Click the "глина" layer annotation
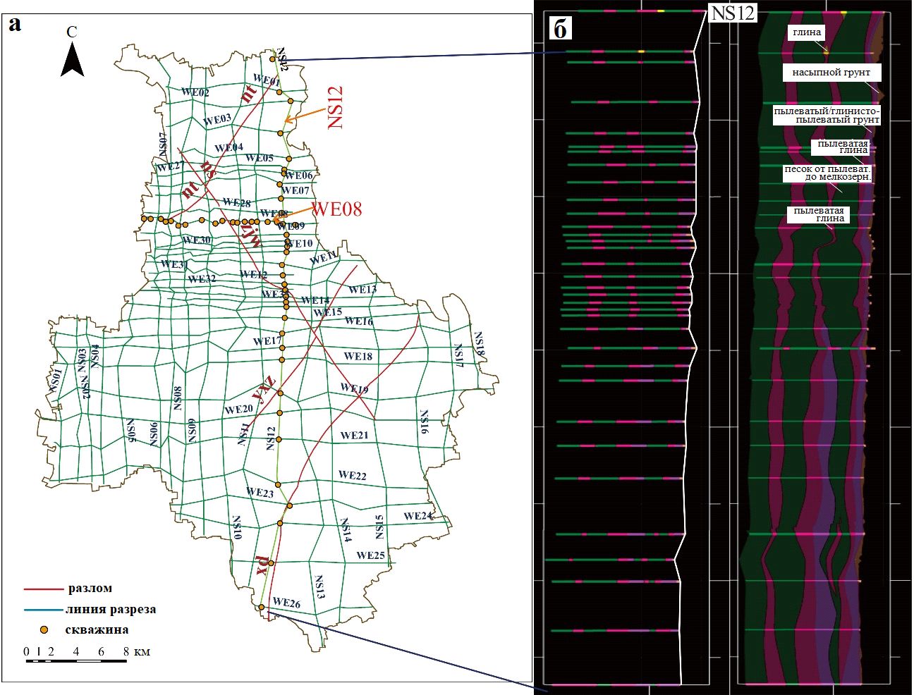This screenshot has width=914, height=695. [806, 32]
